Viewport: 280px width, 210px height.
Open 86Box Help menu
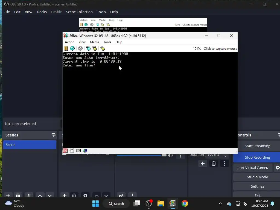[x=119, y=42]
